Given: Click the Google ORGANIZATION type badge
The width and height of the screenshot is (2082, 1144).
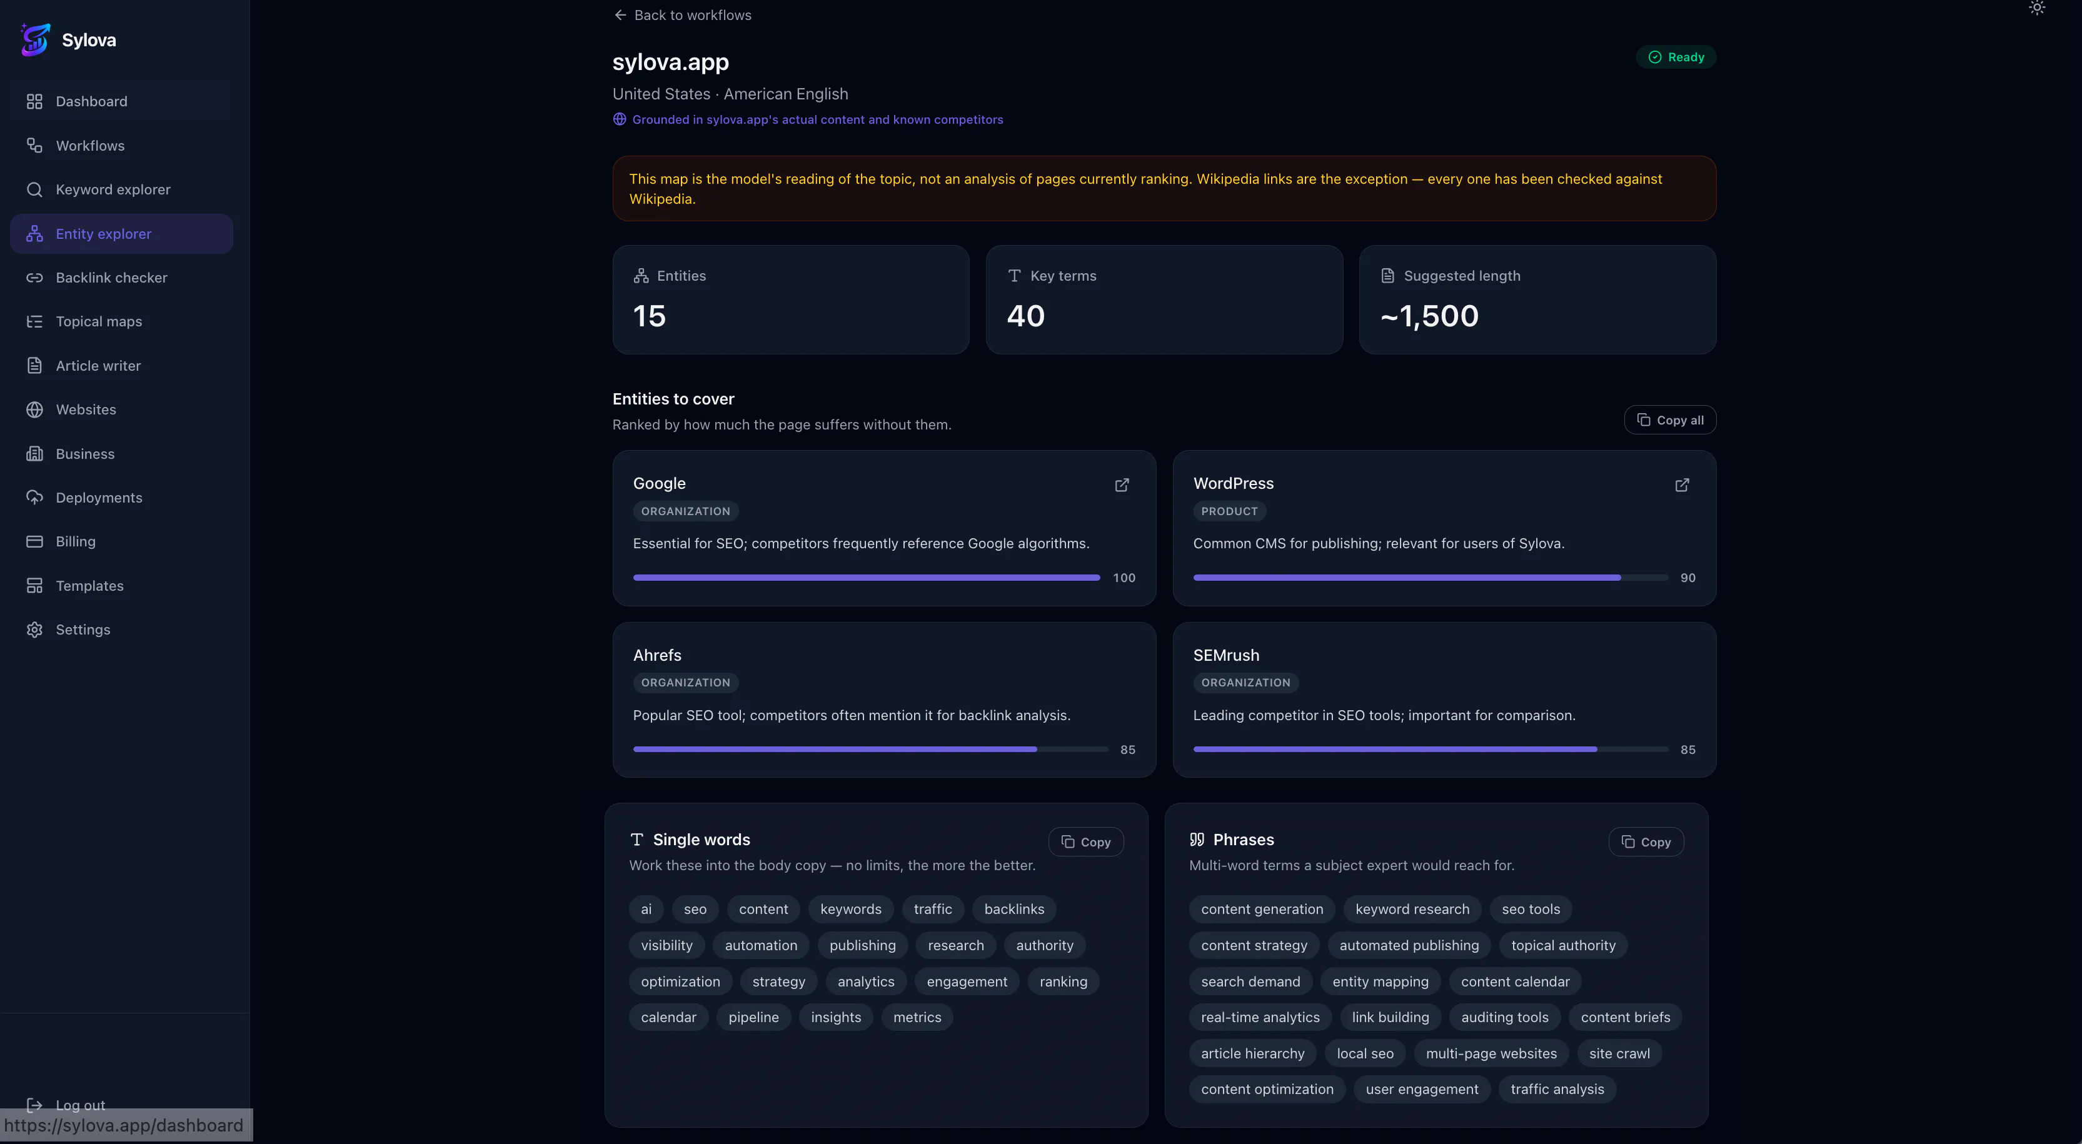Looking at the screenshot, I should [685, 511].
